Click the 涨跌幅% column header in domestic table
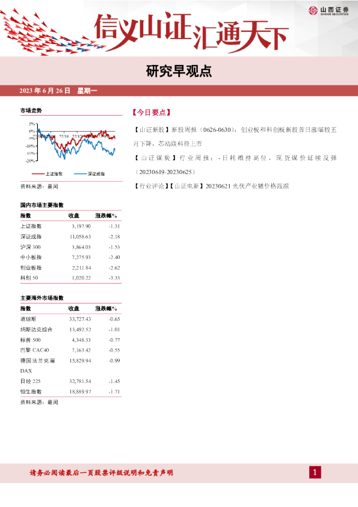 click(106, 216)
